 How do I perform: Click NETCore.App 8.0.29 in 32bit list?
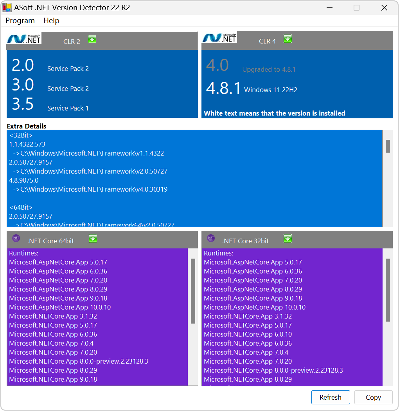(248, 379)
